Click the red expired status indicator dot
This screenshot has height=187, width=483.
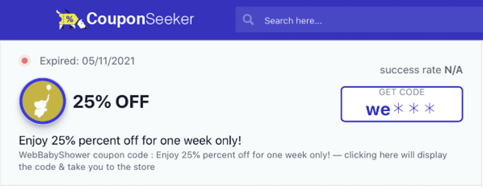pyautogui.click(x=25, y=60)
